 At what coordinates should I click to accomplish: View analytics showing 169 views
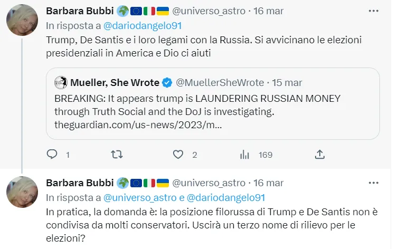click(x=245, y=155)
